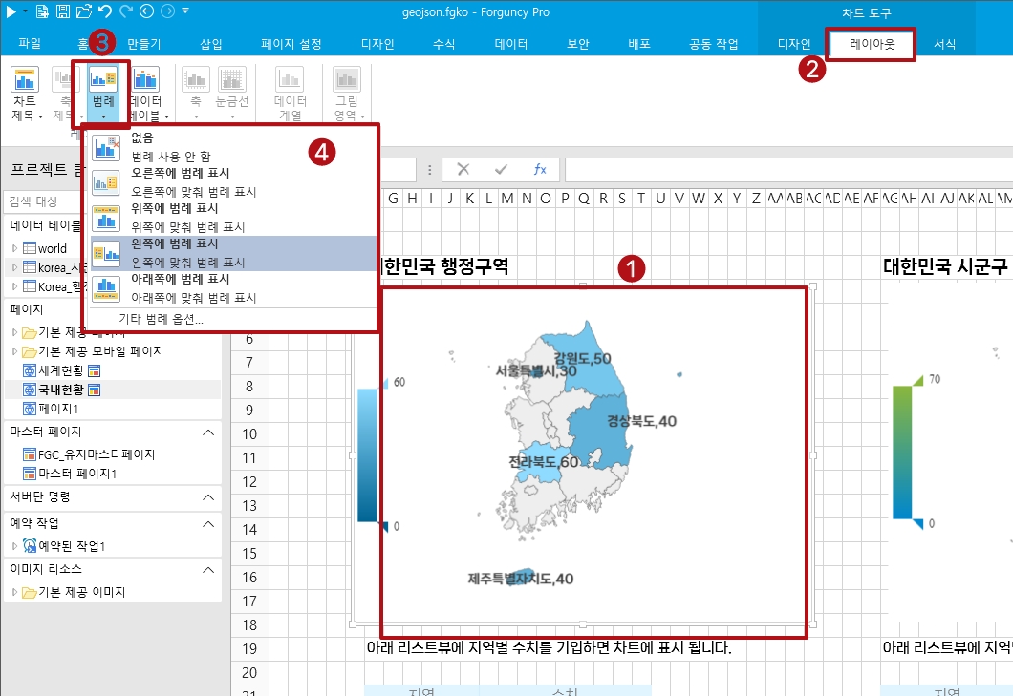Click the Save icon in quick access toolbar
Viewport: 1013px width, 696px height.
tap(63, 11)
